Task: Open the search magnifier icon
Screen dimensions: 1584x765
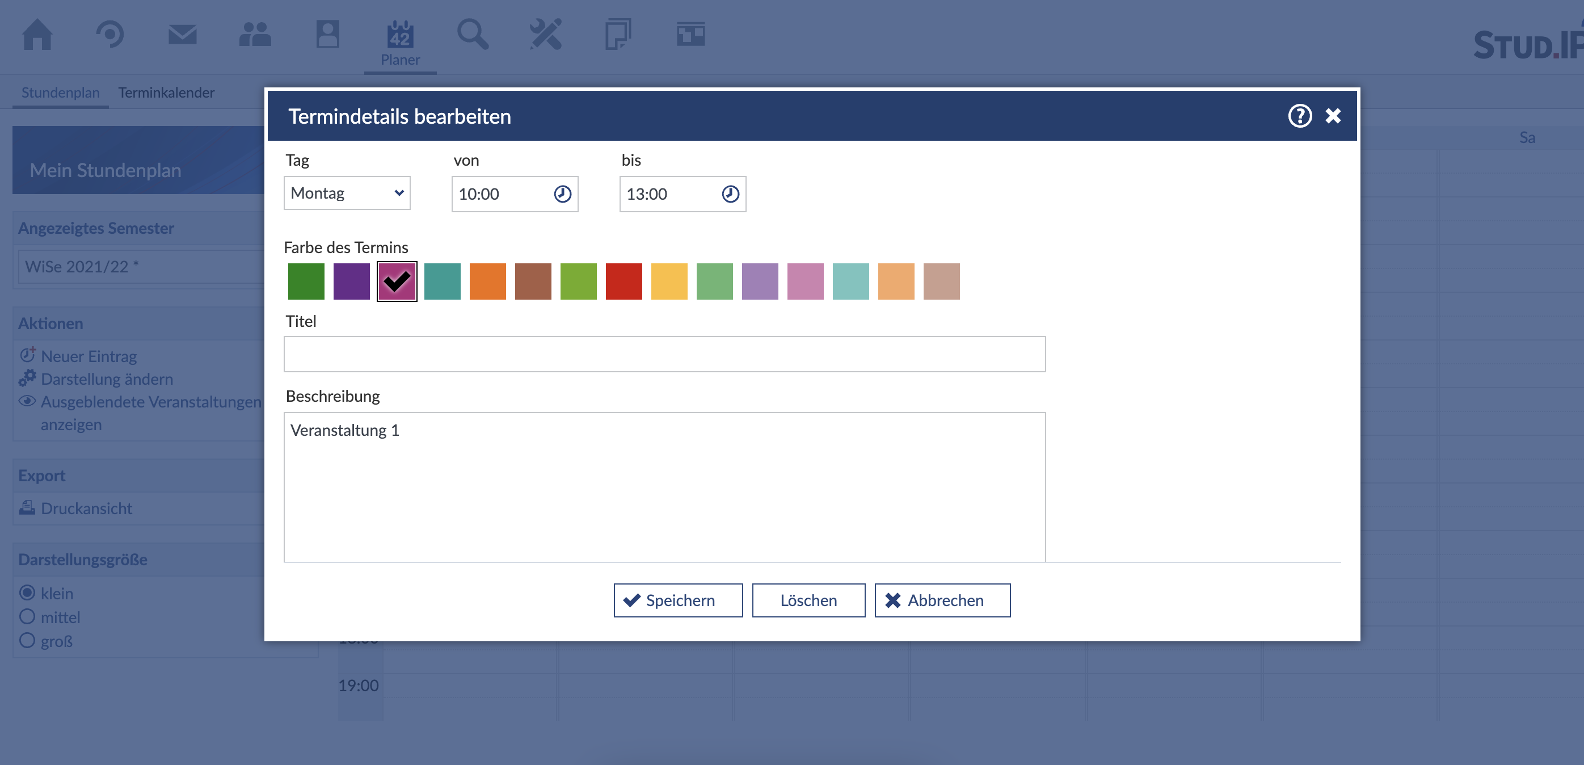Action: (472, 35)
